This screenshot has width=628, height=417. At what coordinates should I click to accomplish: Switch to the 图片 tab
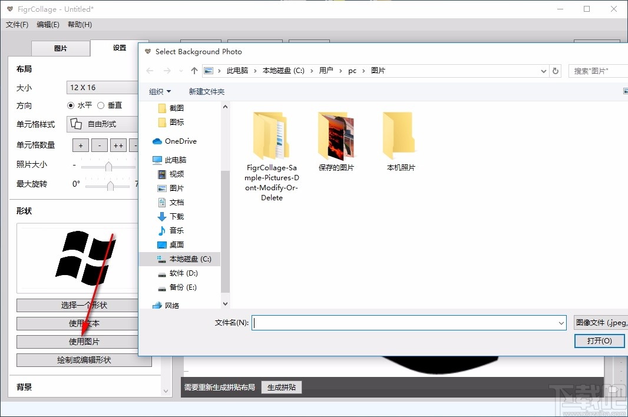[x=60, y=49]
